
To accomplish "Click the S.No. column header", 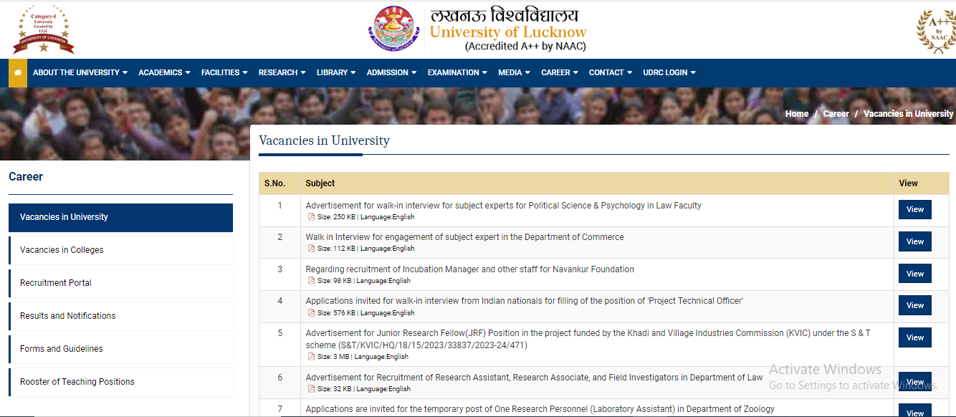I will 274,183.
